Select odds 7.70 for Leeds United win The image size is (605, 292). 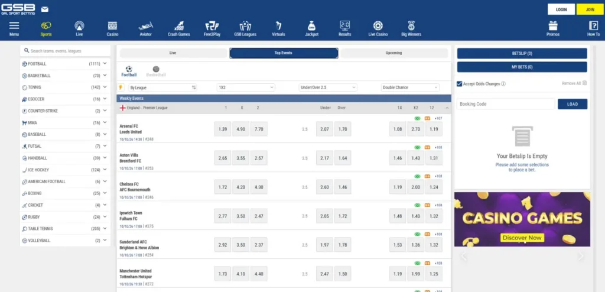point(259,129)
